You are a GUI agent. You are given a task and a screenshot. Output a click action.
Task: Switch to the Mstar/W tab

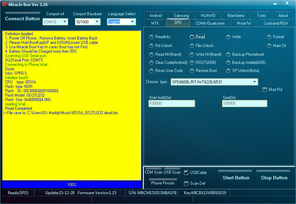(x=244, y=23)
